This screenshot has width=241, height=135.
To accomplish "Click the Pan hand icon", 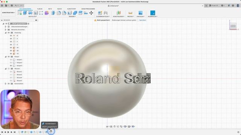I will (x=114, y=127).
